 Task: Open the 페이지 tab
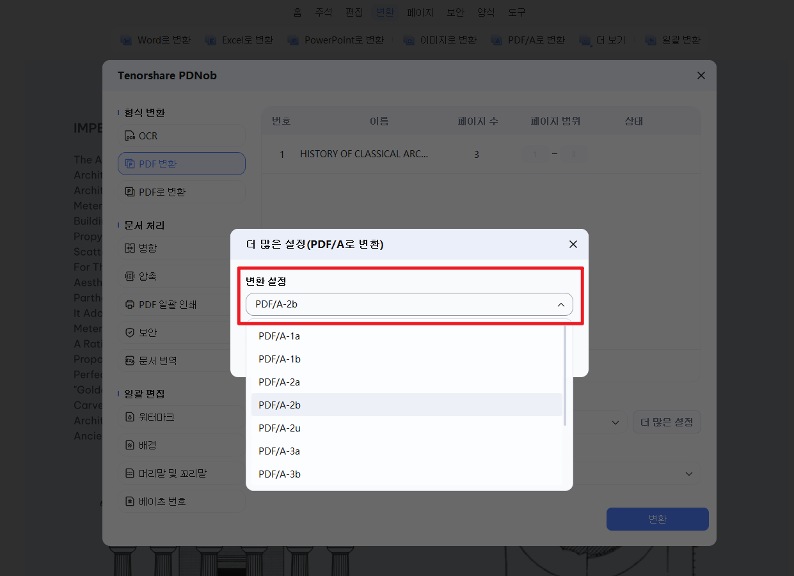(x=420, y=12)
